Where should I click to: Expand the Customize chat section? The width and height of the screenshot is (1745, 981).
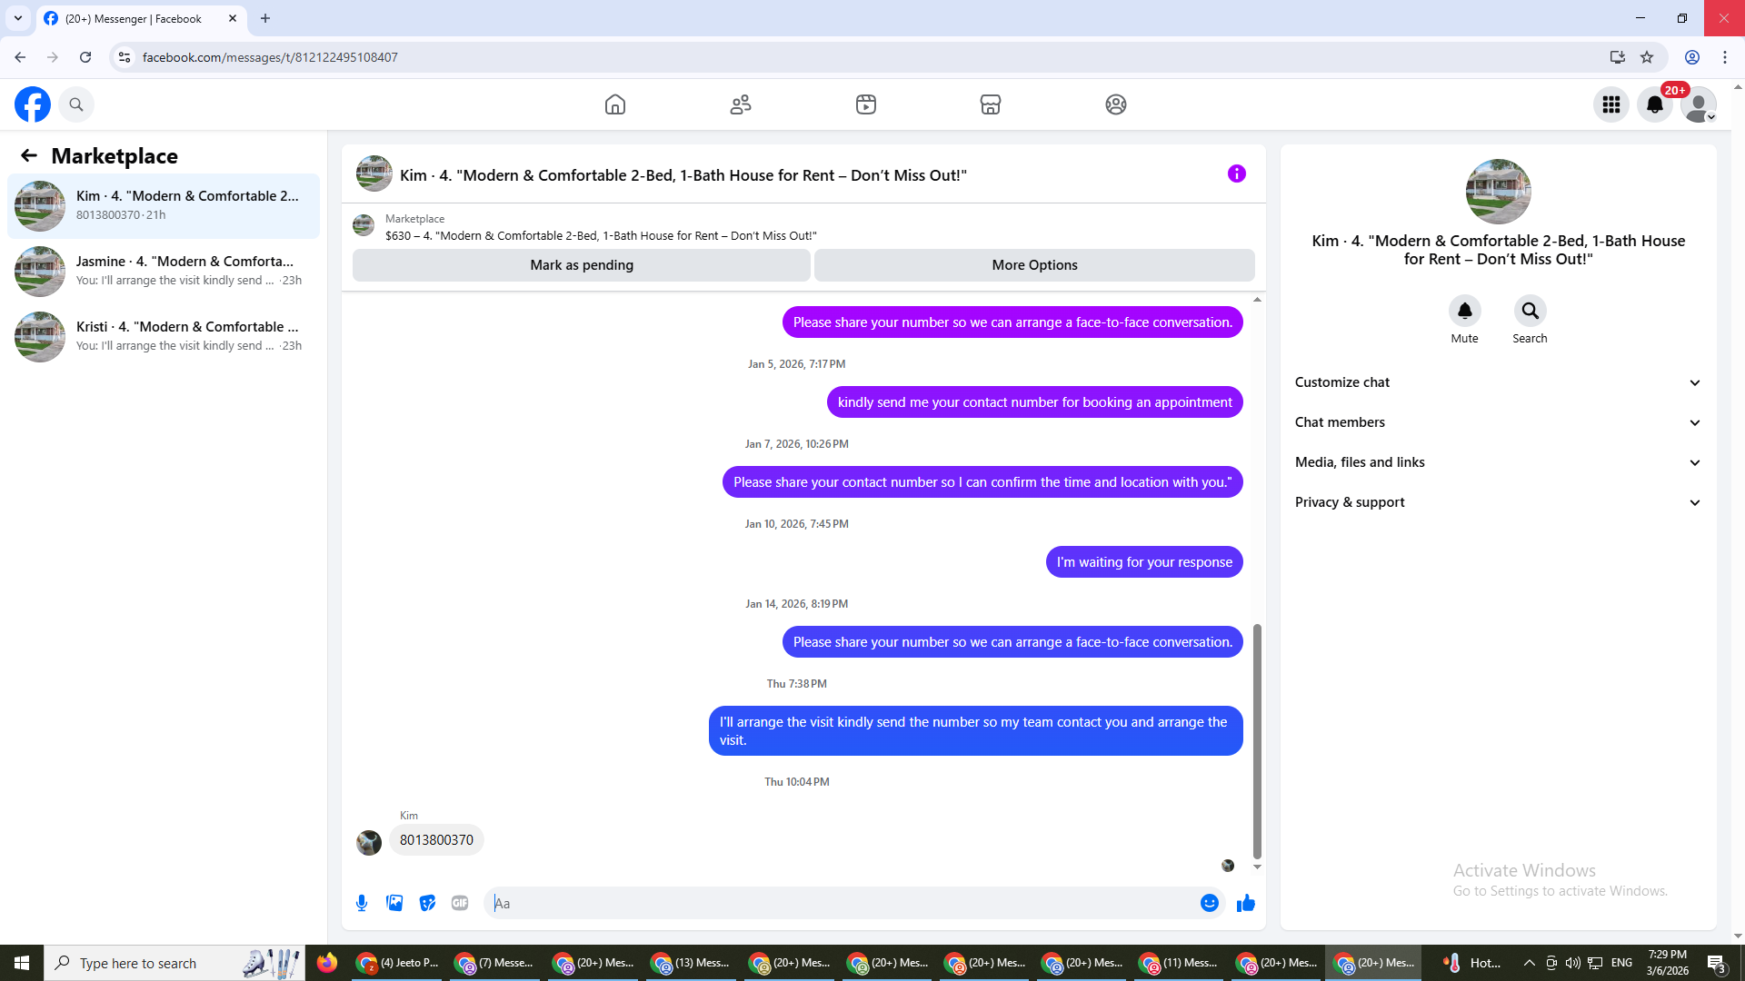pos(1497,382)
